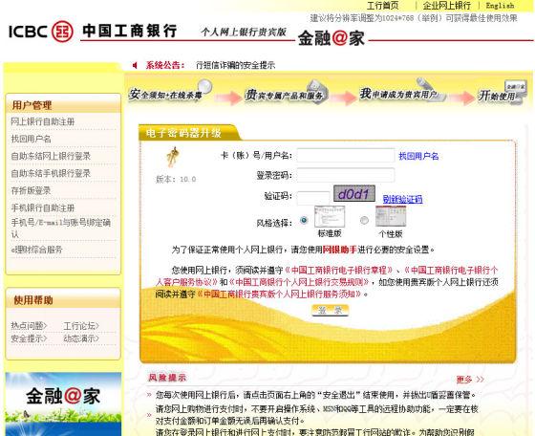Open 自助冻结手机银行登录 sidebar item
This screenshot has height=436, width=535.
51,173
